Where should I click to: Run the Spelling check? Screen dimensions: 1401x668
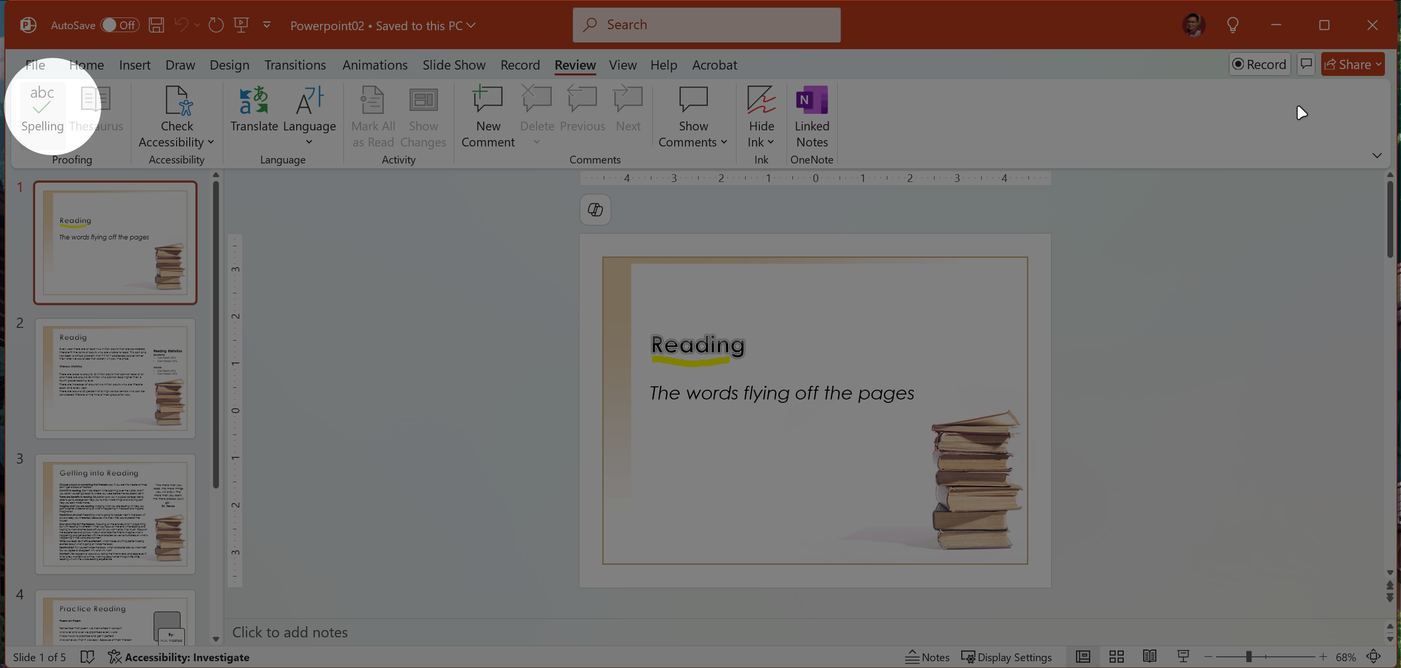pyautogui.click(x=42, y=109)
